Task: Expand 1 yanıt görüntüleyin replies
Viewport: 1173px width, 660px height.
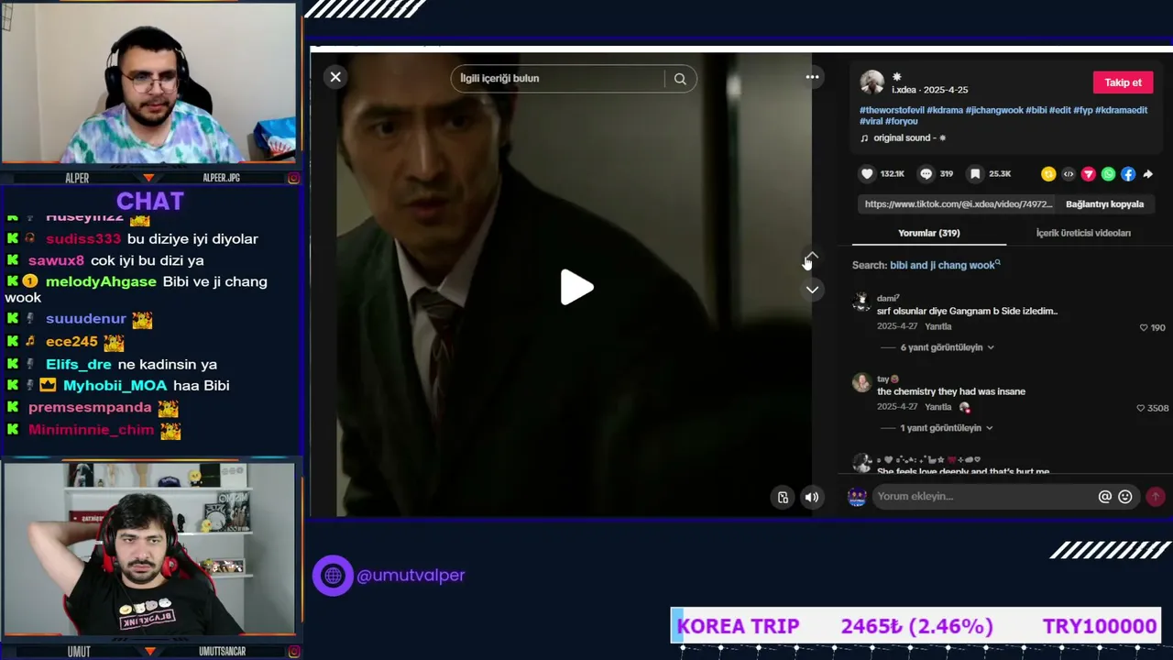Action: coord(947,428)
